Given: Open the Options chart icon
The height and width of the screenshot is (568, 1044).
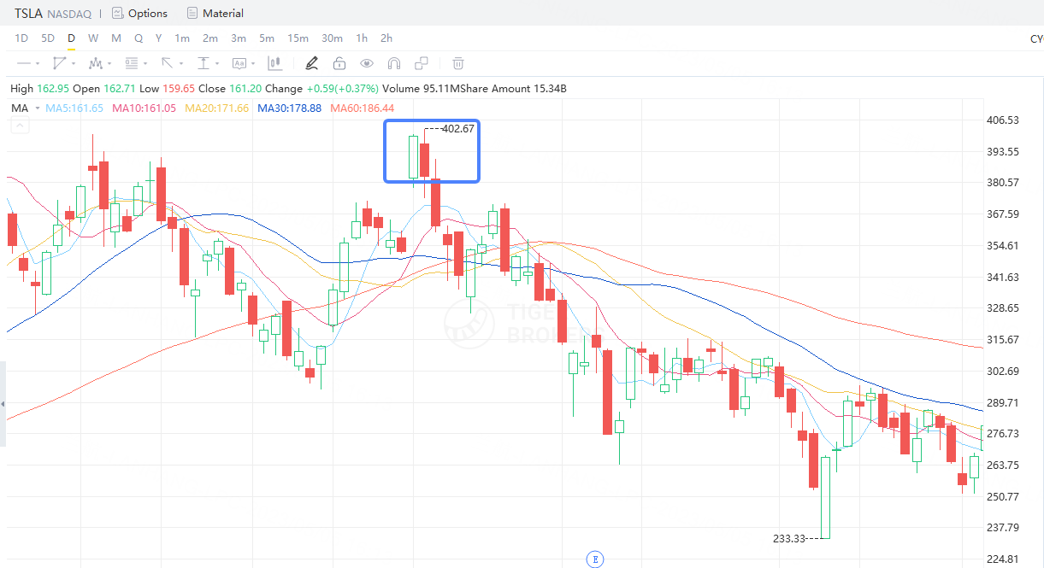Looking at the screenshot, I should tap(117, 13).
